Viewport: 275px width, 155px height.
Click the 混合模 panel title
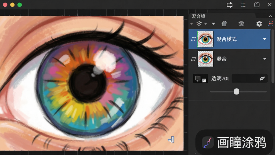coord(198,16)
